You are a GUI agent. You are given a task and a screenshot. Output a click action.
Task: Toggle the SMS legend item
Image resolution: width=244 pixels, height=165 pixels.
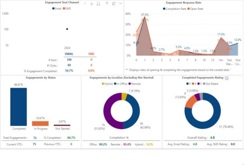pyautogui.click(x=67, y=9)
